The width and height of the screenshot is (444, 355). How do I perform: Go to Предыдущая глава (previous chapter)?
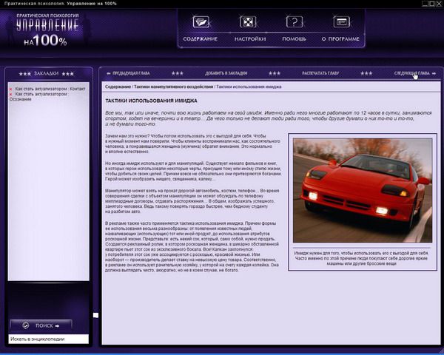click(x=132, y=73)
